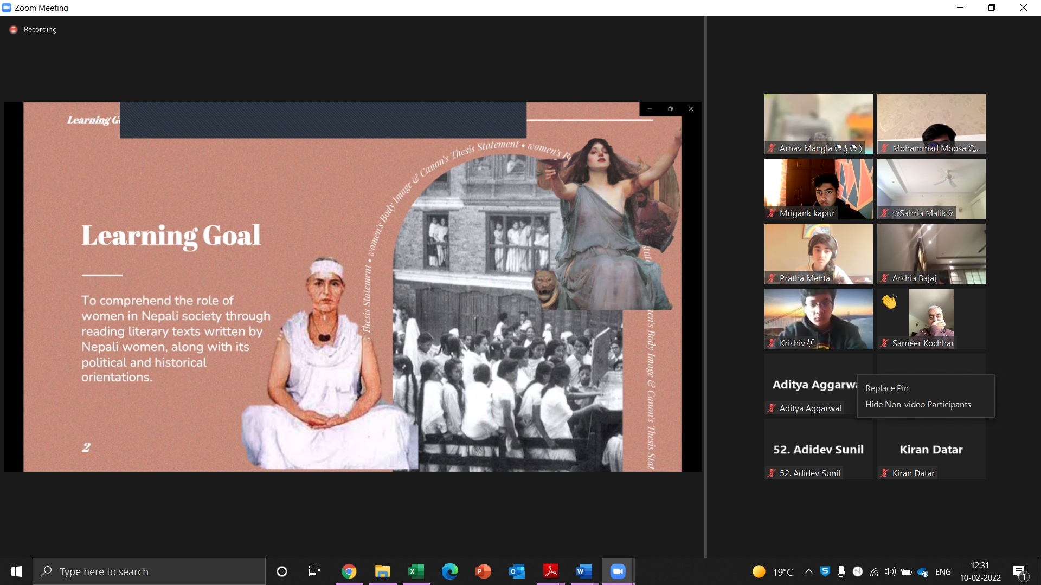Click the Skype tray icon
Screen dimensions: 1041x585
825,571
